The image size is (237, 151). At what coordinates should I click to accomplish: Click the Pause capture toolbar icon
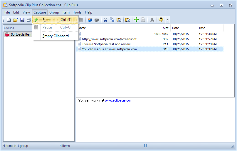click(81, 20)
